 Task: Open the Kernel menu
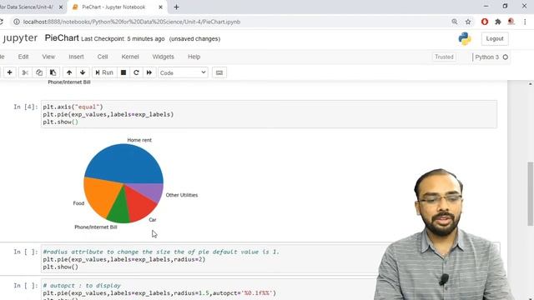point(130,57)
